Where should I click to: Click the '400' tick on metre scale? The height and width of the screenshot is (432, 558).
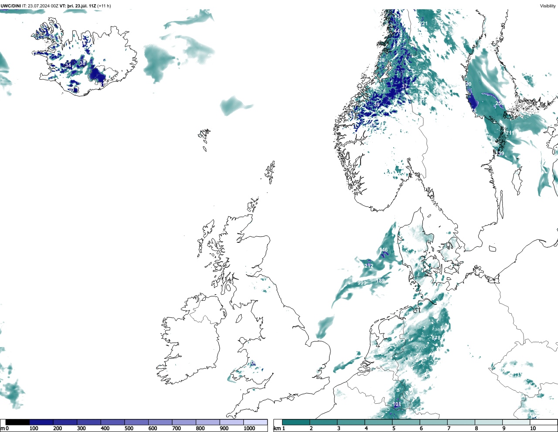point(105,429)
